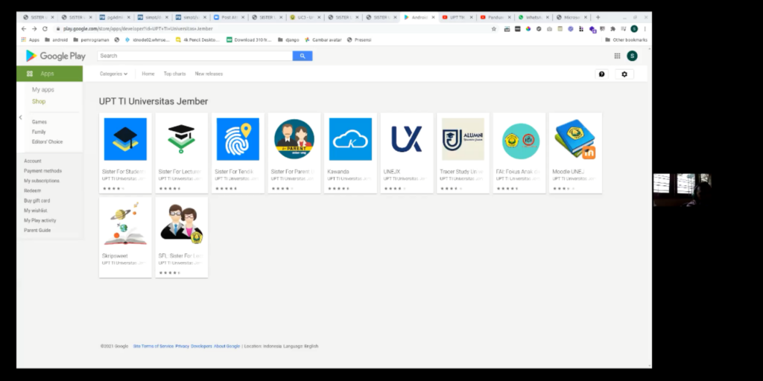Viewport: 763px width, 381px height.
Task: Expand the Categories dropdown
Action: (114, 74)
